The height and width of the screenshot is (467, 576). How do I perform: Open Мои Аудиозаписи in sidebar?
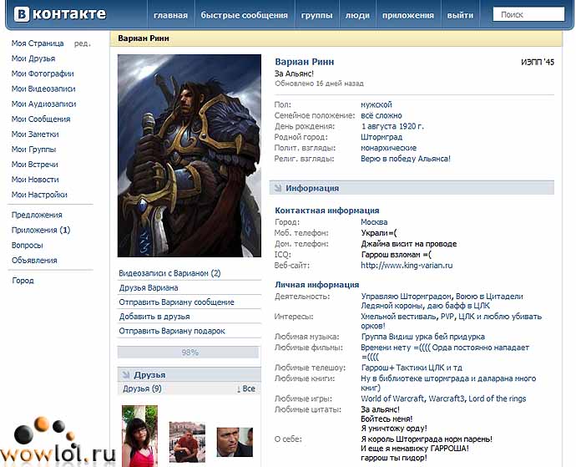[x=43, y=104]
